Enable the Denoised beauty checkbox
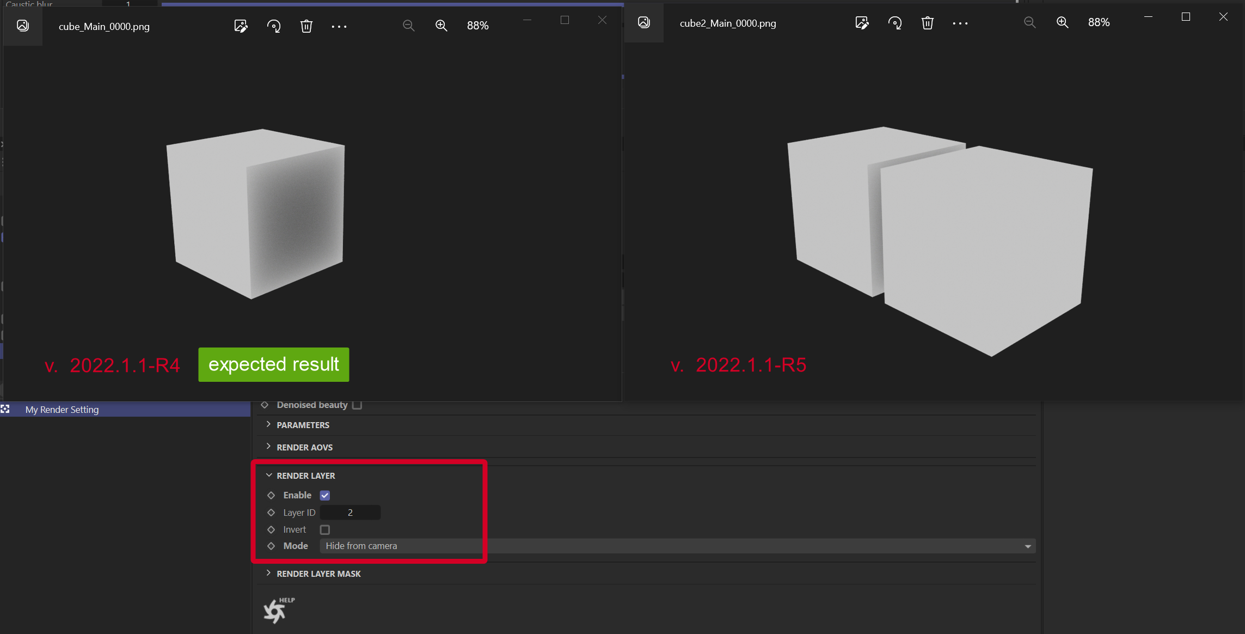The width and height of the screenshot is (1245, 634). pyautogui.click(x=357, y=405)
